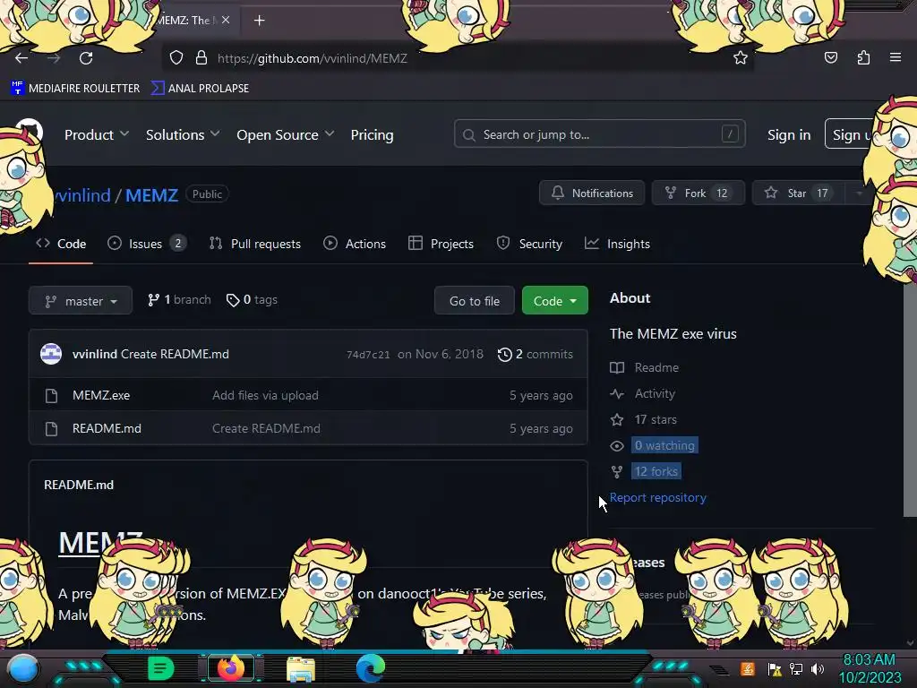
Task: Click the file icon beside README.md
Action: [x=51, y=429]
